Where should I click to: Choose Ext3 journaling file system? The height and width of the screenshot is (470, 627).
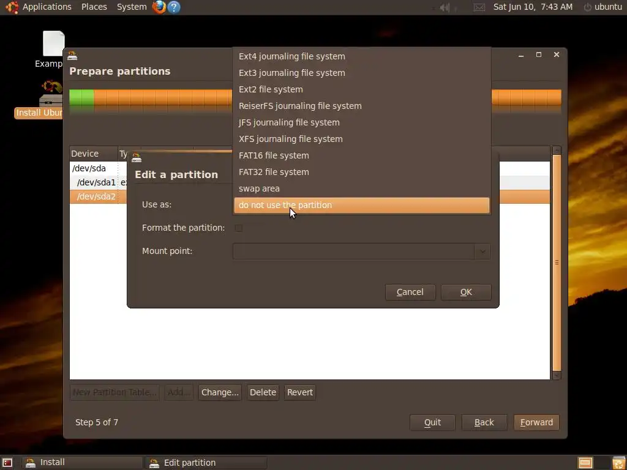361,73
